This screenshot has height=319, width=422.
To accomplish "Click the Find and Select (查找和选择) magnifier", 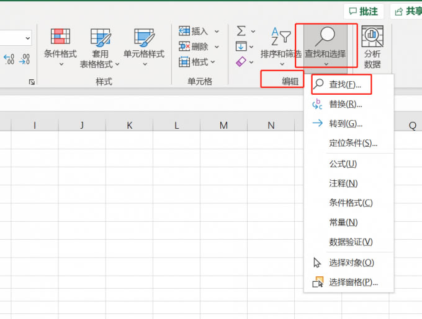I will (x=325, y=37).
